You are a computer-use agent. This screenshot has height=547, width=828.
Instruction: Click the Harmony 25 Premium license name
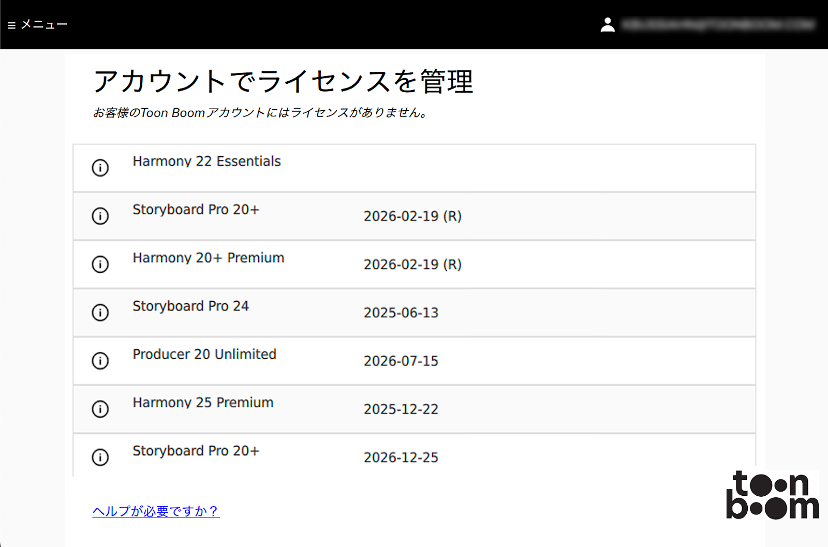coord(203,403)
